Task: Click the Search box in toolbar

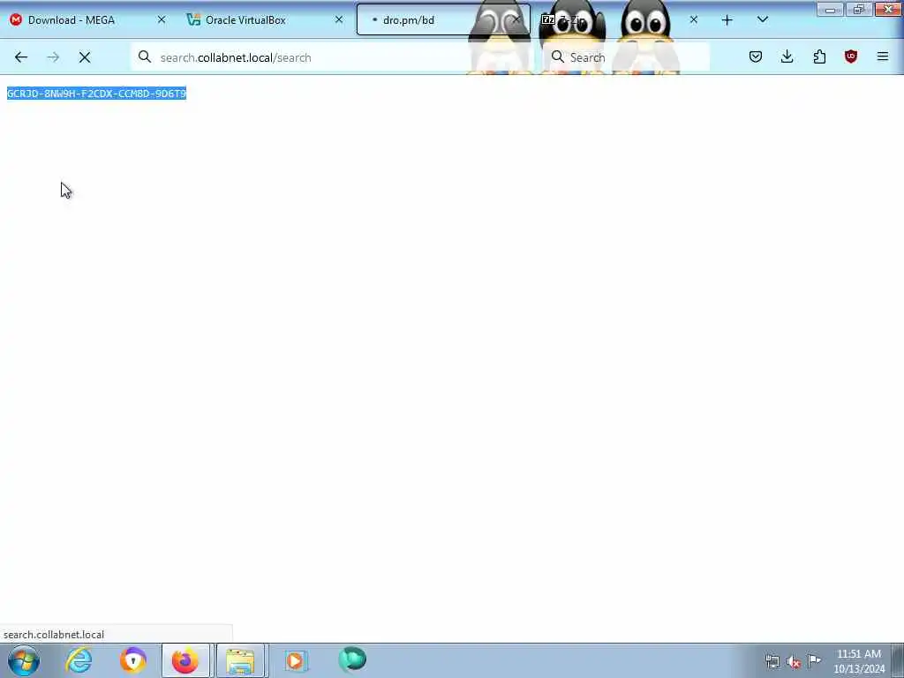Action: tap(626, 57)
